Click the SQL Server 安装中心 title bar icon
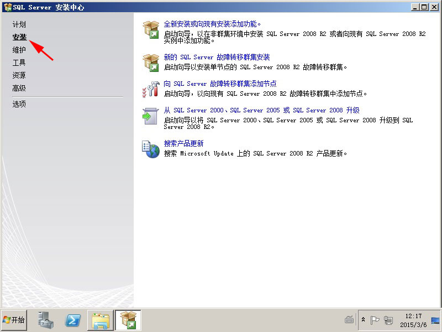Image resolution: width=442 pixels, height=332 pixels. tap(8, 7)
